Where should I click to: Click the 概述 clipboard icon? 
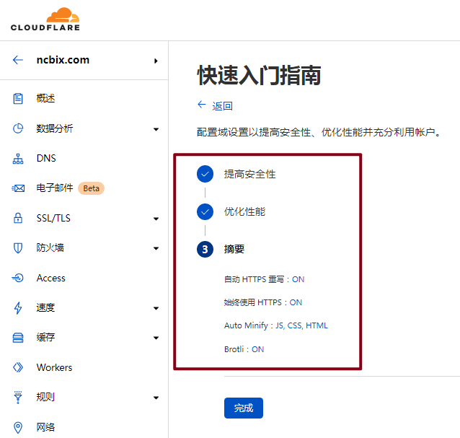[18, 98]
